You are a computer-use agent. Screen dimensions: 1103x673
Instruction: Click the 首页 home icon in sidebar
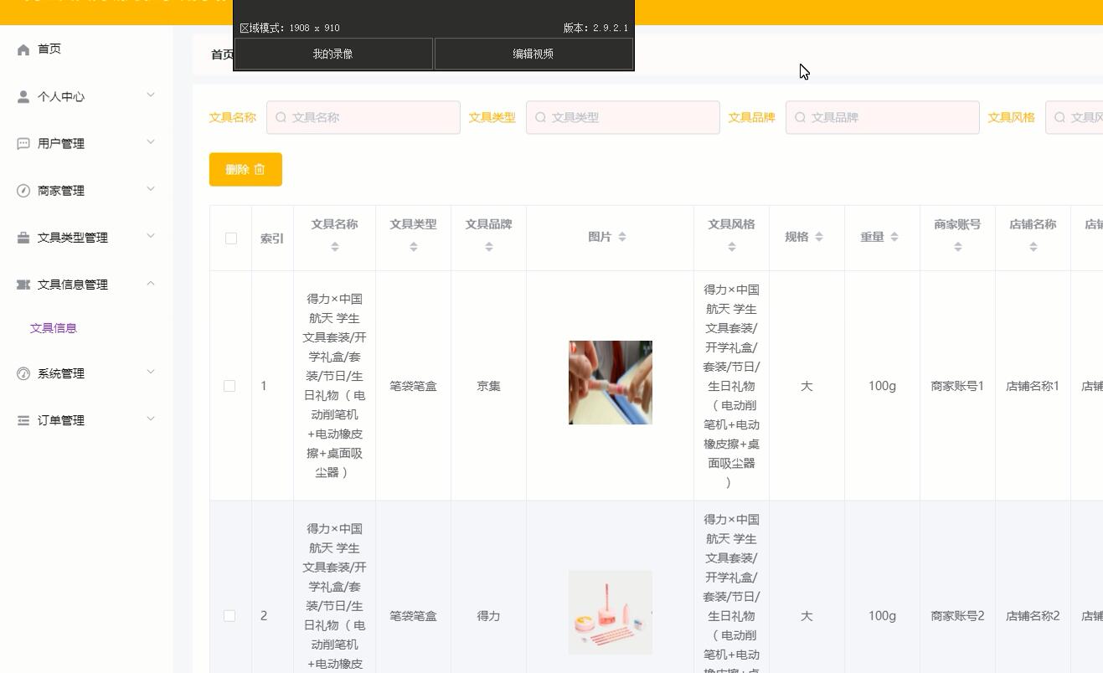click(x=23, y=49)
